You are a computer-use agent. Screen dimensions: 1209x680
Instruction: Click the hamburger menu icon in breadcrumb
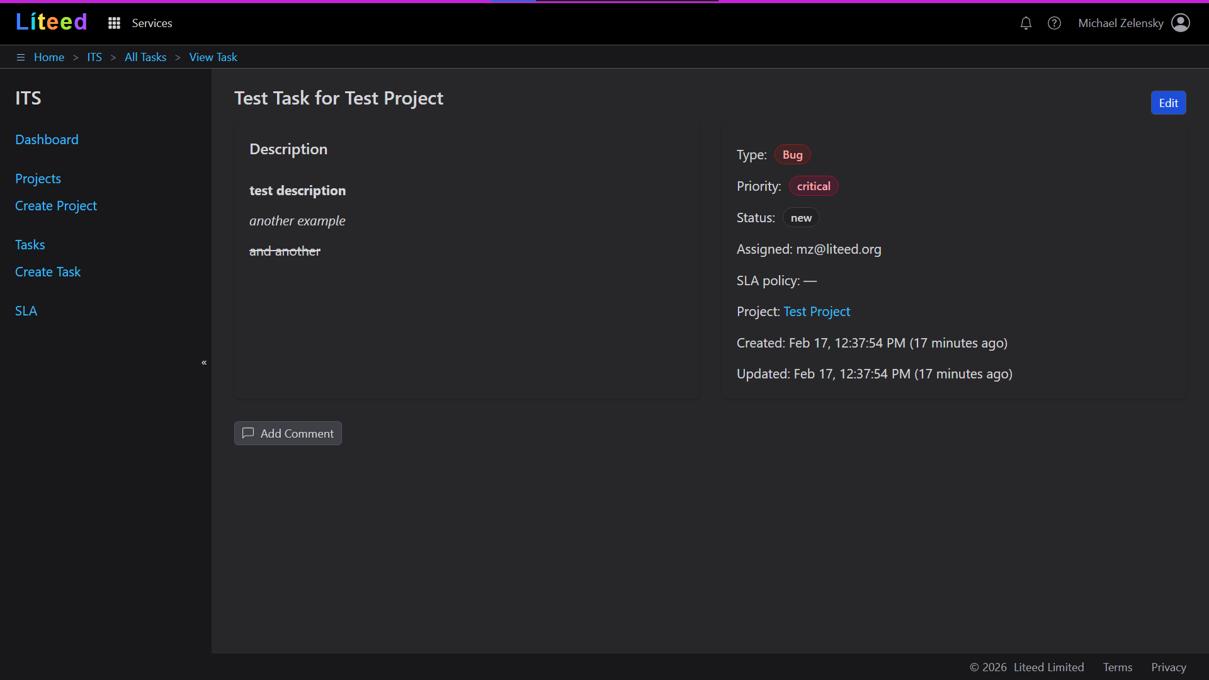[x=21, y=57]
